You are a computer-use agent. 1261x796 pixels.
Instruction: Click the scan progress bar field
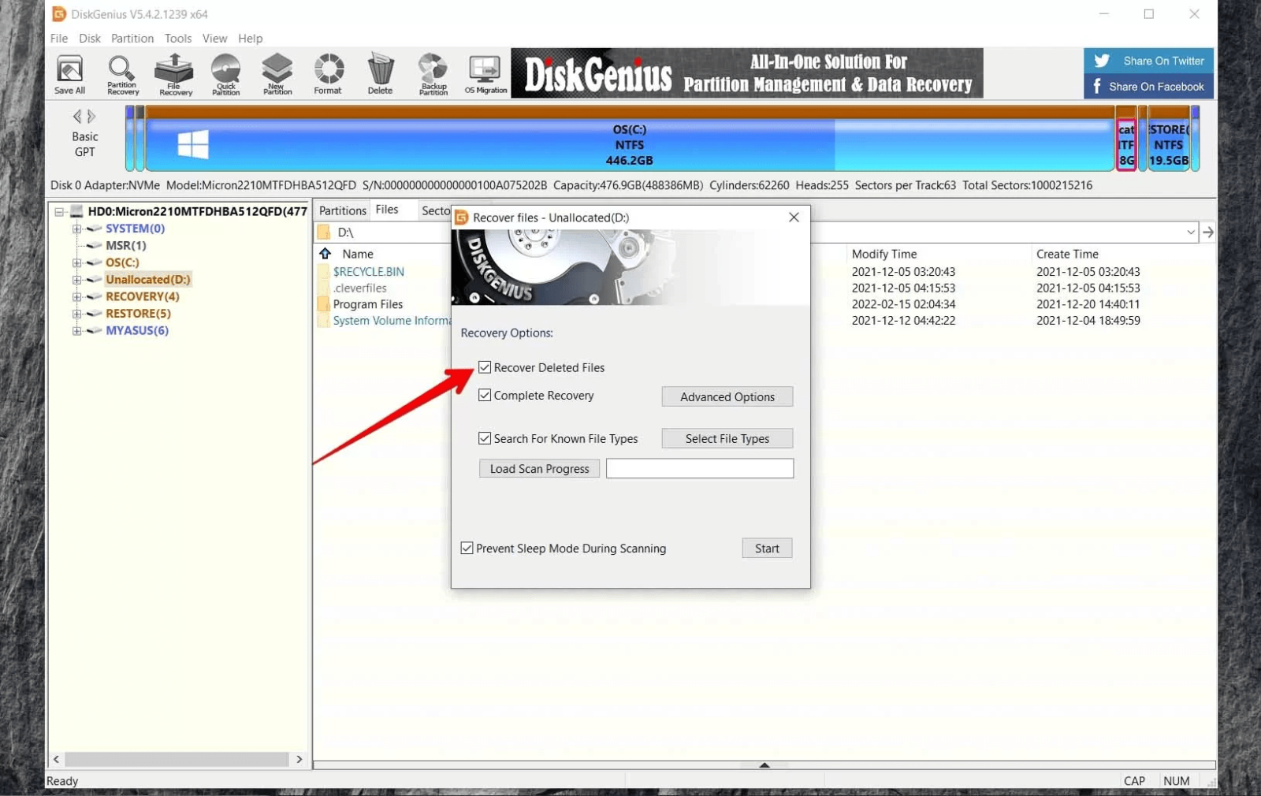[x=699, y=468]
